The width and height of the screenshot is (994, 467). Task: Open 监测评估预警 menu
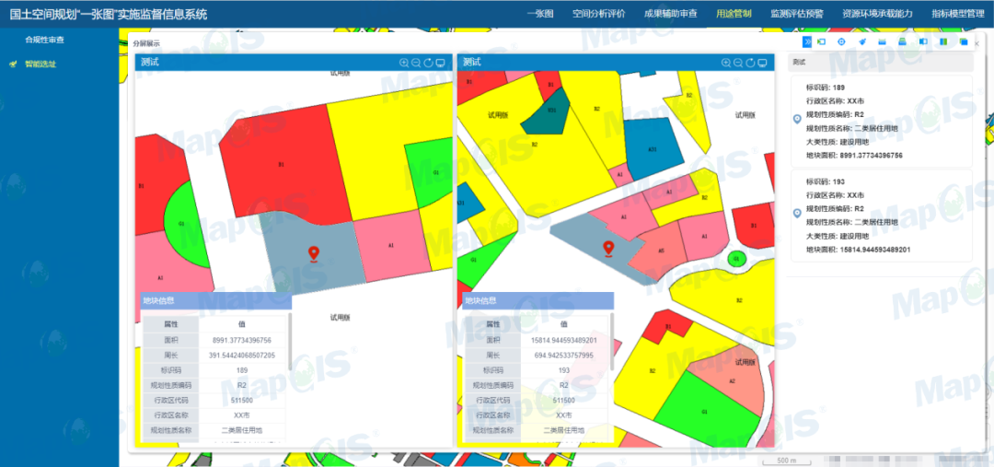[x=796, y=13]
